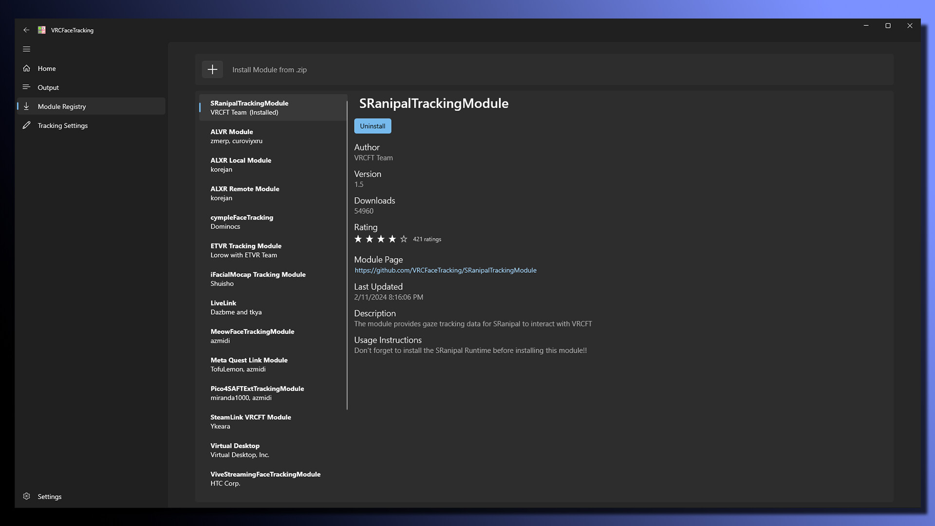Click the Output list icon in sidebar

point(27,87)
